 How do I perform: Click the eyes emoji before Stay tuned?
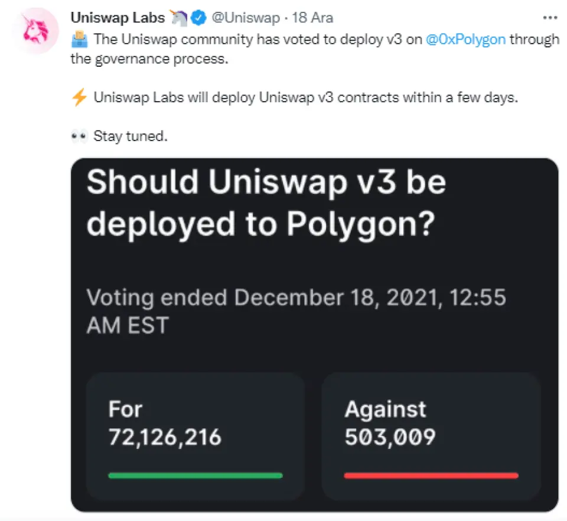(x=79, y=137)
